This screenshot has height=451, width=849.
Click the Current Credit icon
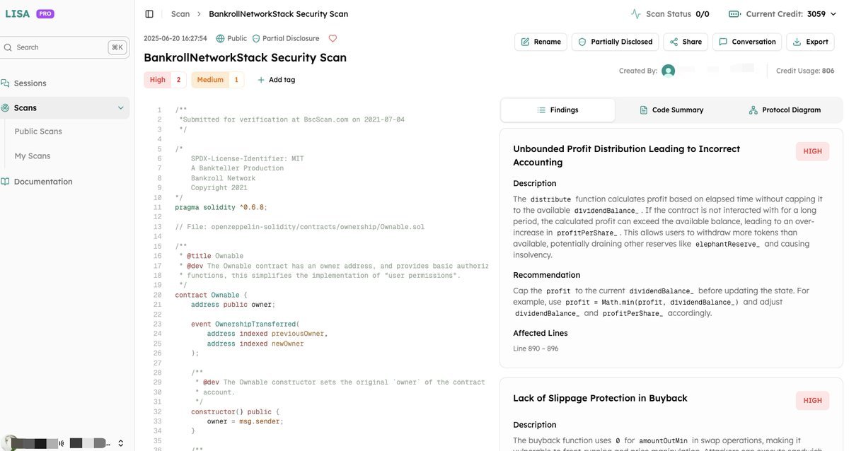(734, 14)
